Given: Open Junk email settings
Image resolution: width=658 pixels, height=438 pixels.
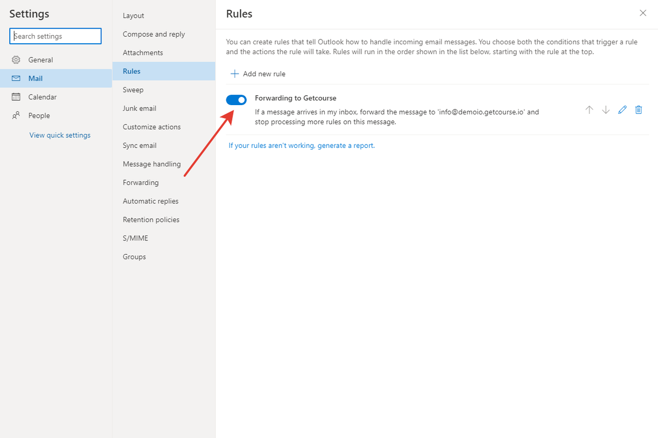Looking at the screenshot, I should [164, 108].
